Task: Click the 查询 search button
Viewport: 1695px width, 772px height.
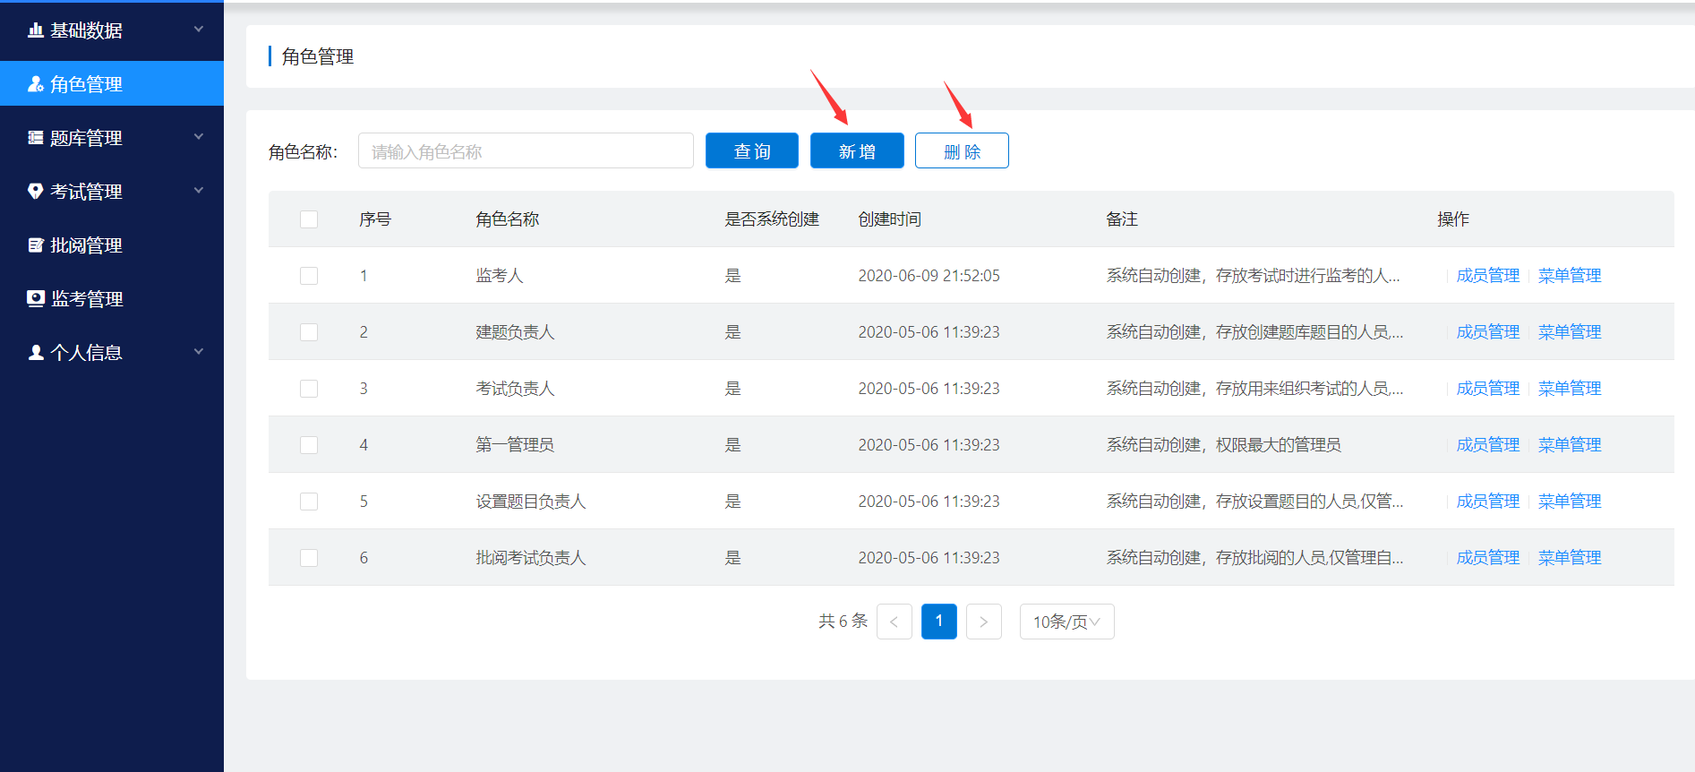Action: click(752, 150)
